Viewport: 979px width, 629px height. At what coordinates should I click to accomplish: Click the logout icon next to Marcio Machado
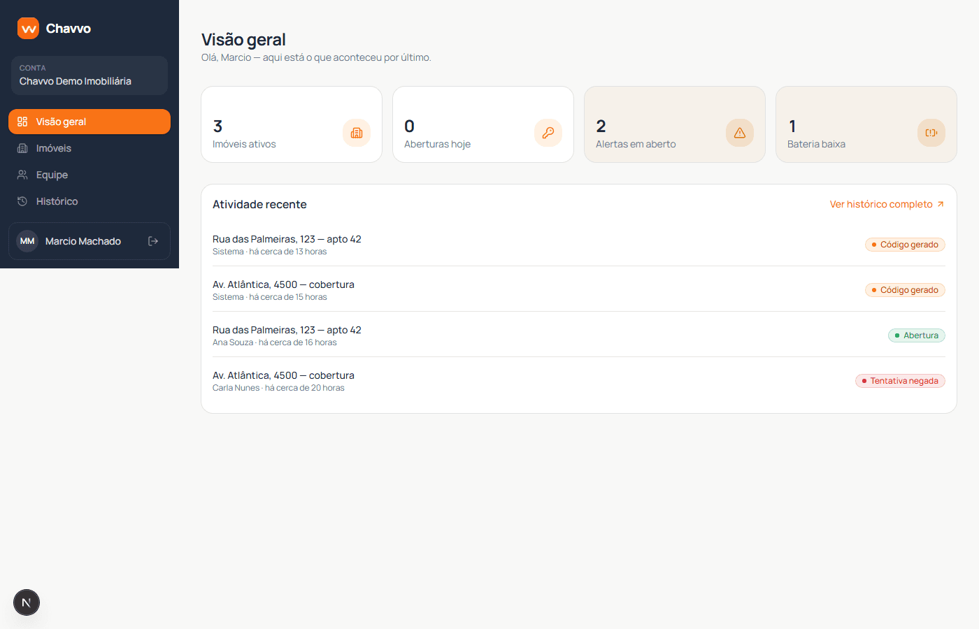point(153,241)
